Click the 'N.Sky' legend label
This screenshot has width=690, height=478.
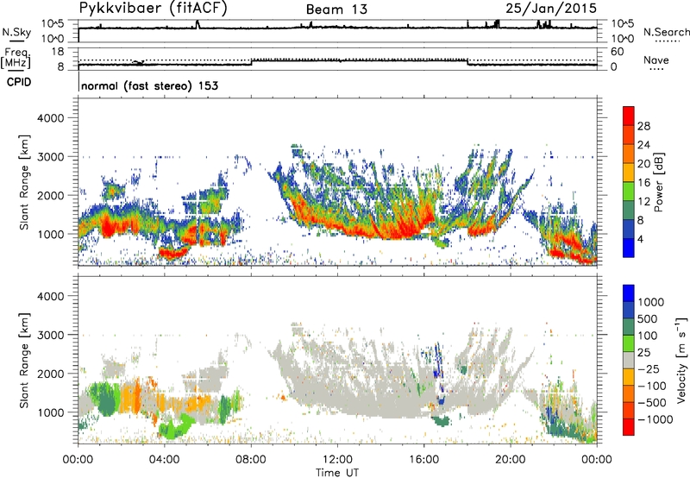(16, 32)
